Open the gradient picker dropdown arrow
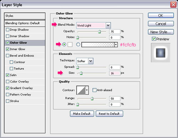This screenshot has height=138, width=178. pyautogui.click(x=116, y=45)
